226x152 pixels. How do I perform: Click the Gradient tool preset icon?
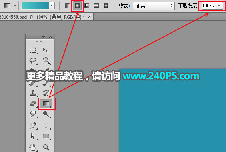point(7,6)
